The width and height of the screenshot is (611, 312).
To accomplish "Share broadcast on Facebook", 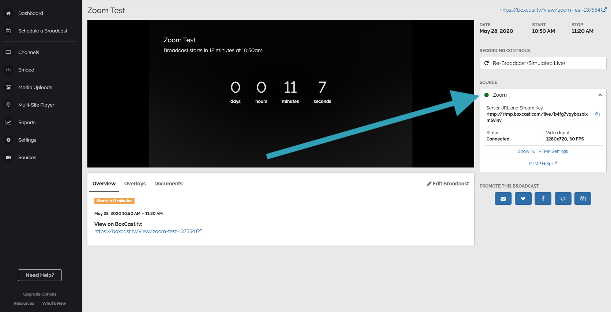I will point(543,199).
